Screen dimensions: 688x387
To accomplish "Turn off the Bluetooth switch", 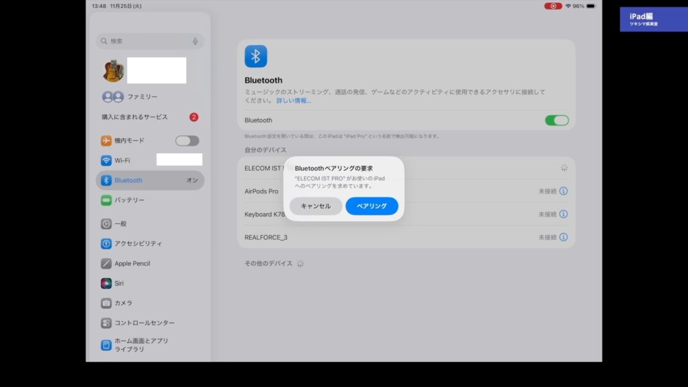I will coord(556,120).
